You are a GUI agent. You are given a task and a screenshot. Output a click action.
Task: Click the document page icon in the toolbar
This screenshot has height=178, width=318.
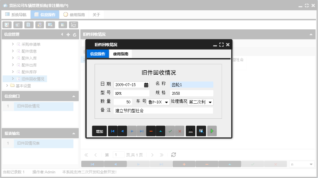[x=29, y=25]
